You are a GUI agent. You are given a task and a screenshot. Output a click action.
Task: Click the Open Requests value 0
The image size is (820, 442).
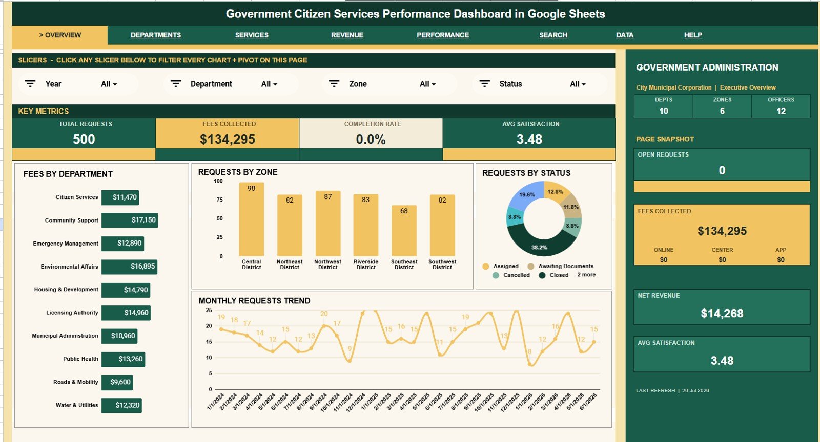coord(722,170)
